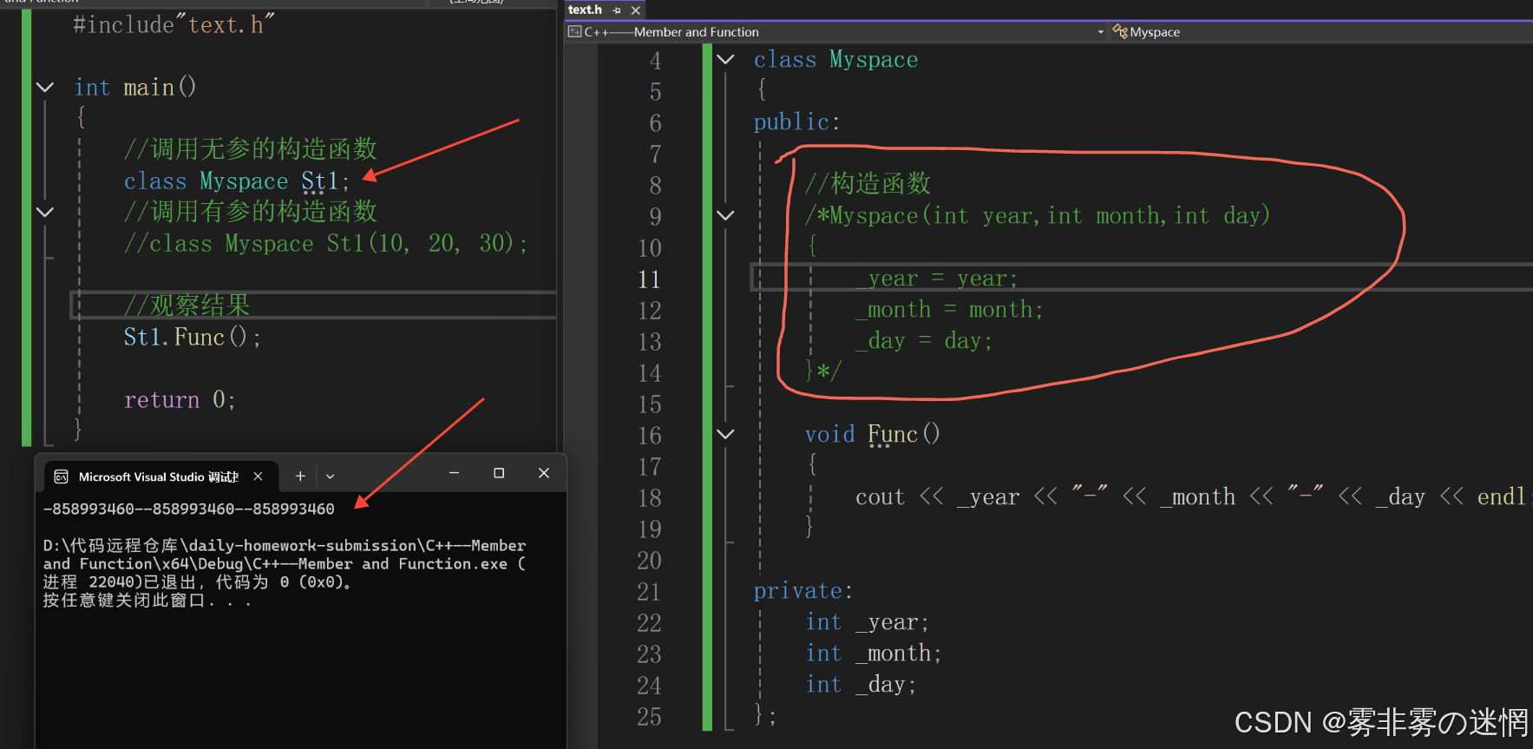Click the "int _month;" member declaration

874,654
